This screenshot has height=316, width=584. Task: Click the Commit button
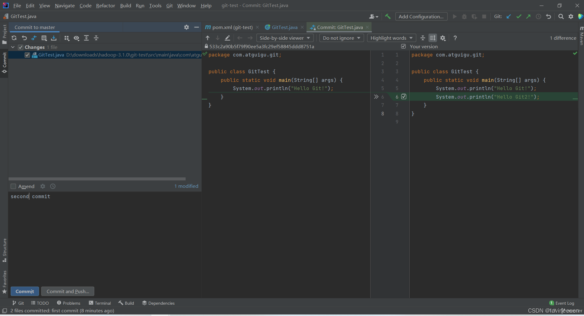coord(25,291)
